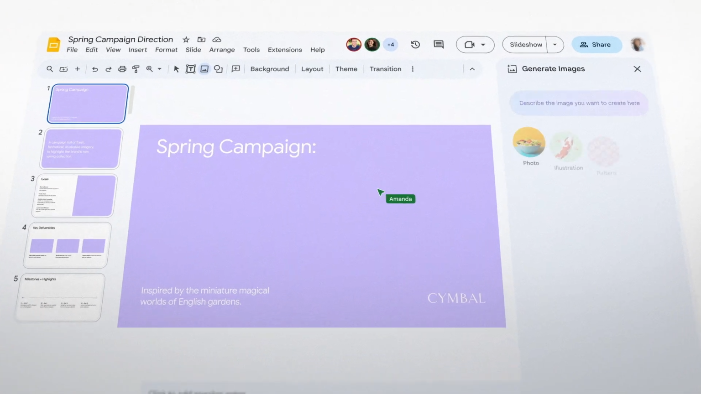Open the Slideshow options dropdown arrow
The image size is (701, 394).
pyautogui.click(x=555, y=44)
